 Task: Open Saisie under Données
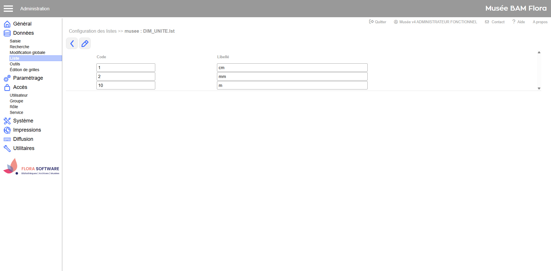point(15,41)
